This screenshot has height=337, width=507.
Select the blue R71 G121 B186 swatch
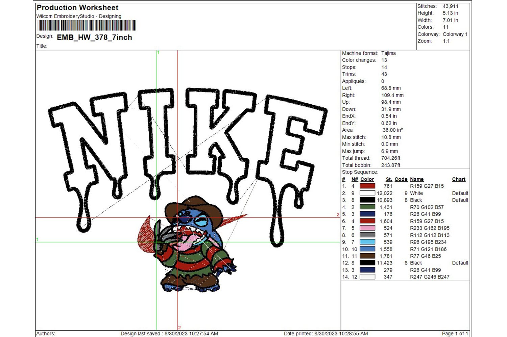click(367, 249)
